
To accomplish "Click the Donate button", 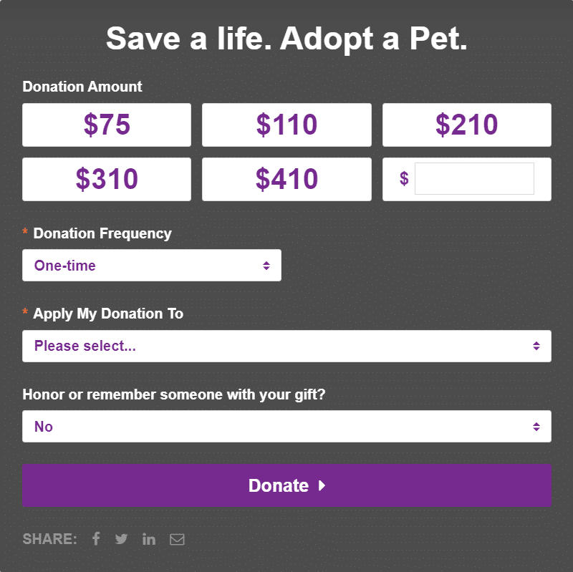I will [287, 485].
